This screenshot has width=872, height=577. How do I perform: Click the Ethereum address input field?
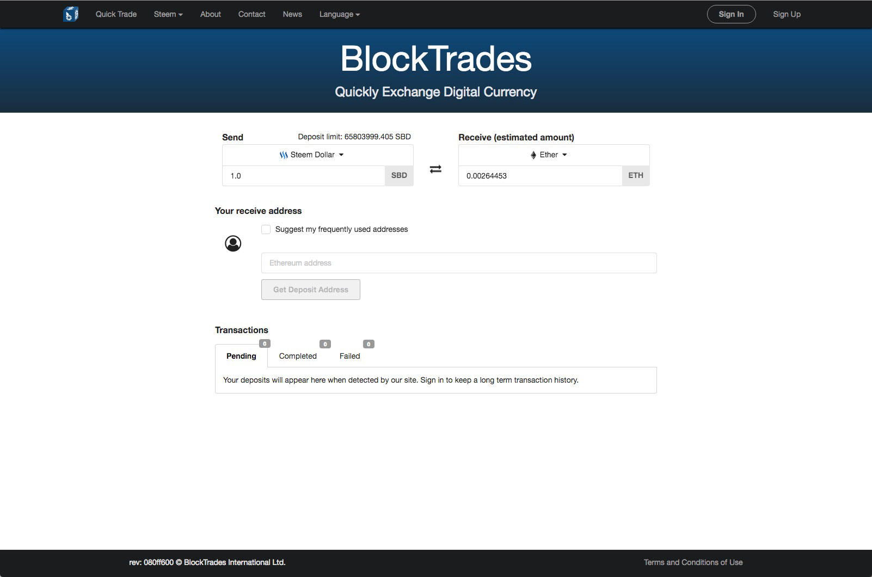[459, 263]
